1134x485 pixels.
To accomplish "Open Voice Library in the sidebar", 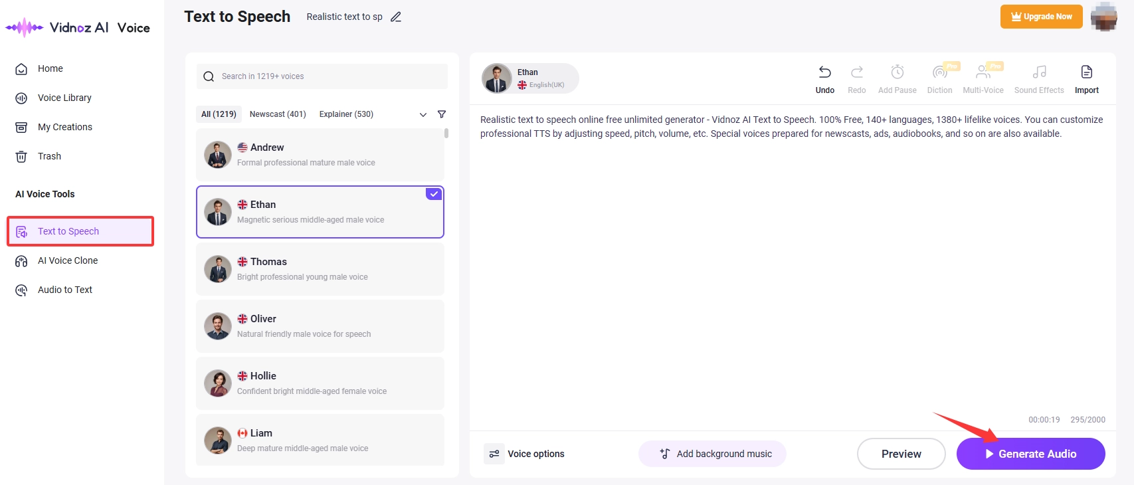I will click(64, 98).
